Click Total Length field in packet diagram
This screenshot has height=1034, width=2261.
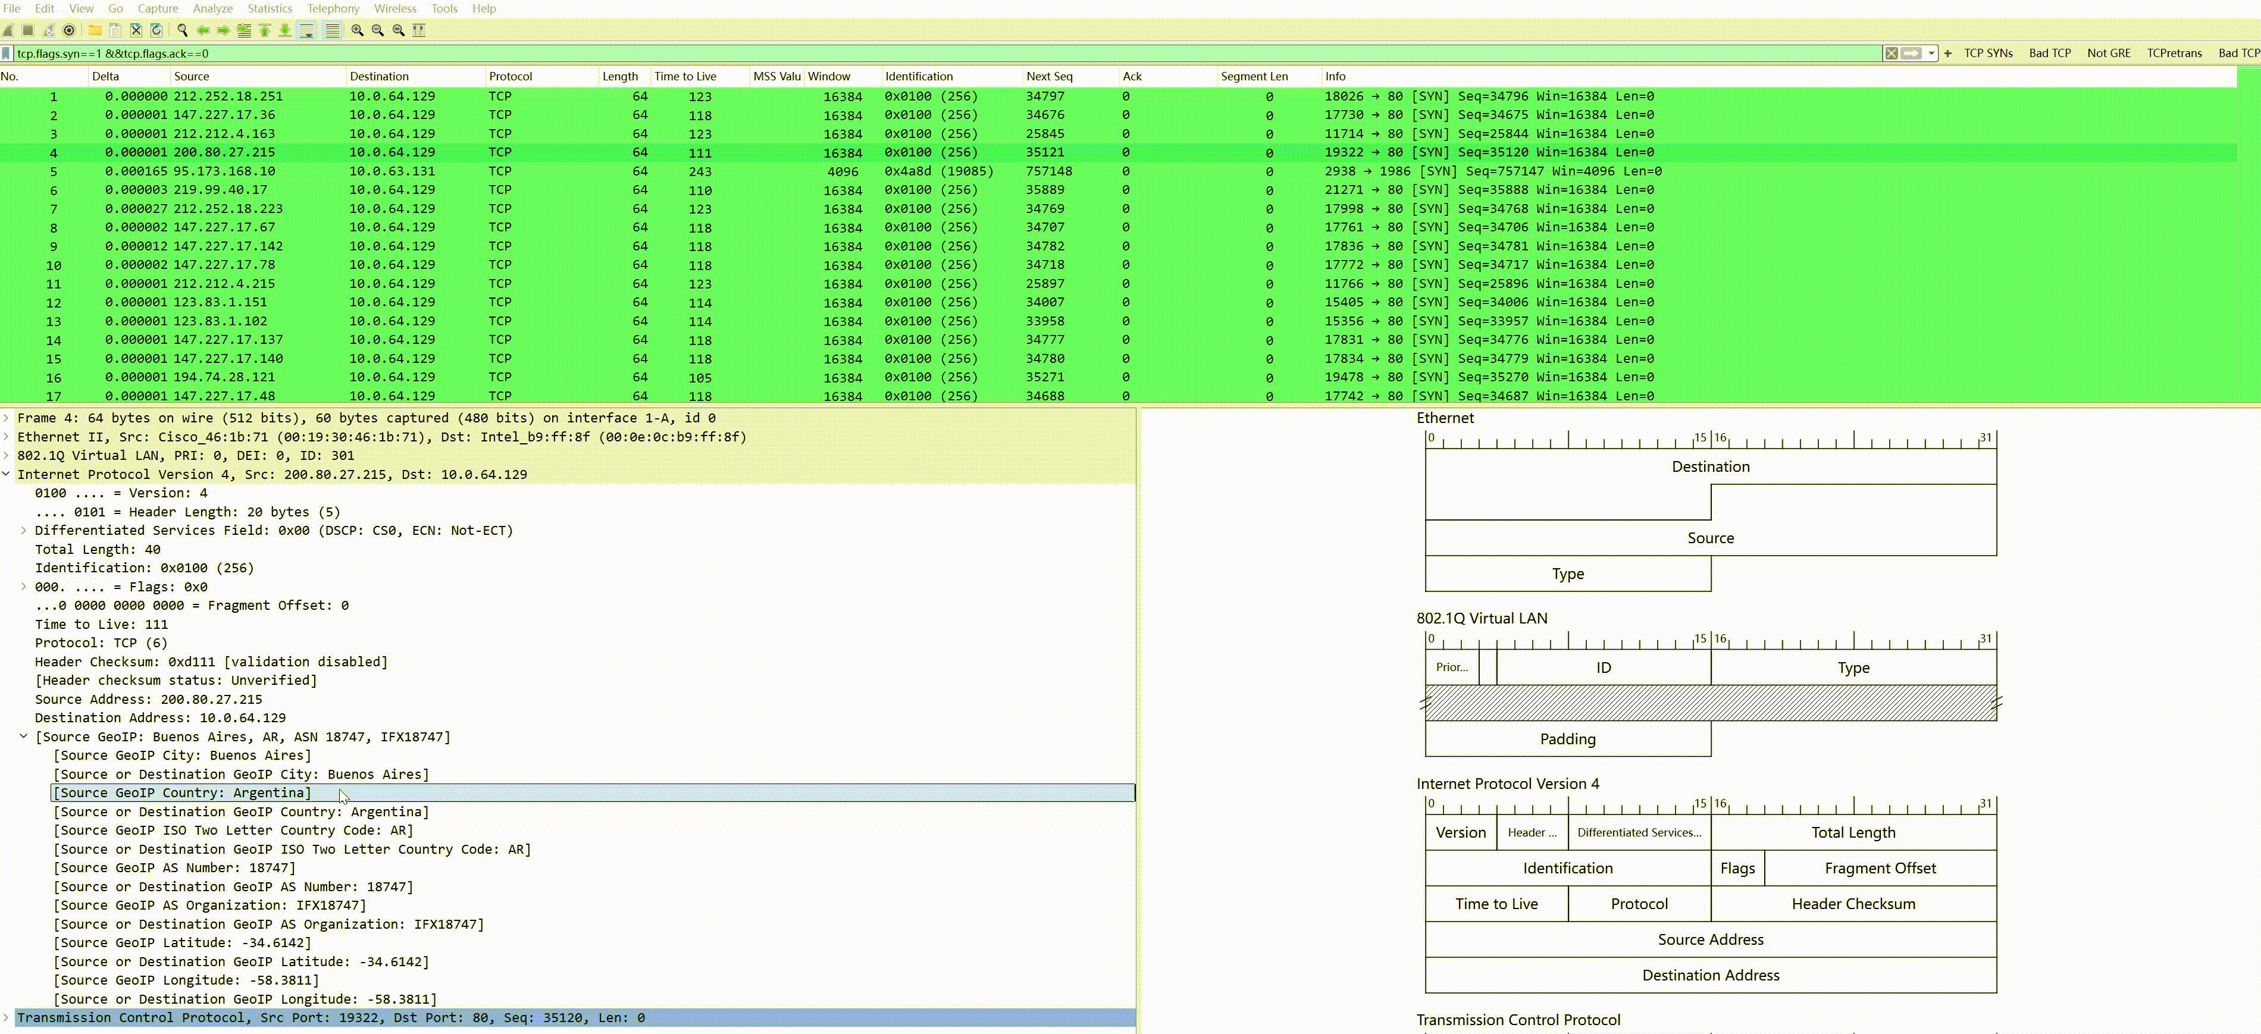1854,832
